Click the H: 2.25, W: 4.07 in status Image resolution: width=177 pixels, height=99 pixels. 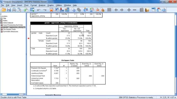coord(168,97)
